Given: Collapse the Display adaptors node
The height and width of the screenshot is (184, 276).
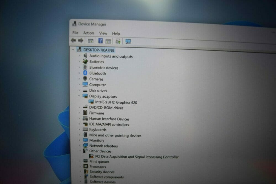Looking at the screenshot, I should (79, 96).
